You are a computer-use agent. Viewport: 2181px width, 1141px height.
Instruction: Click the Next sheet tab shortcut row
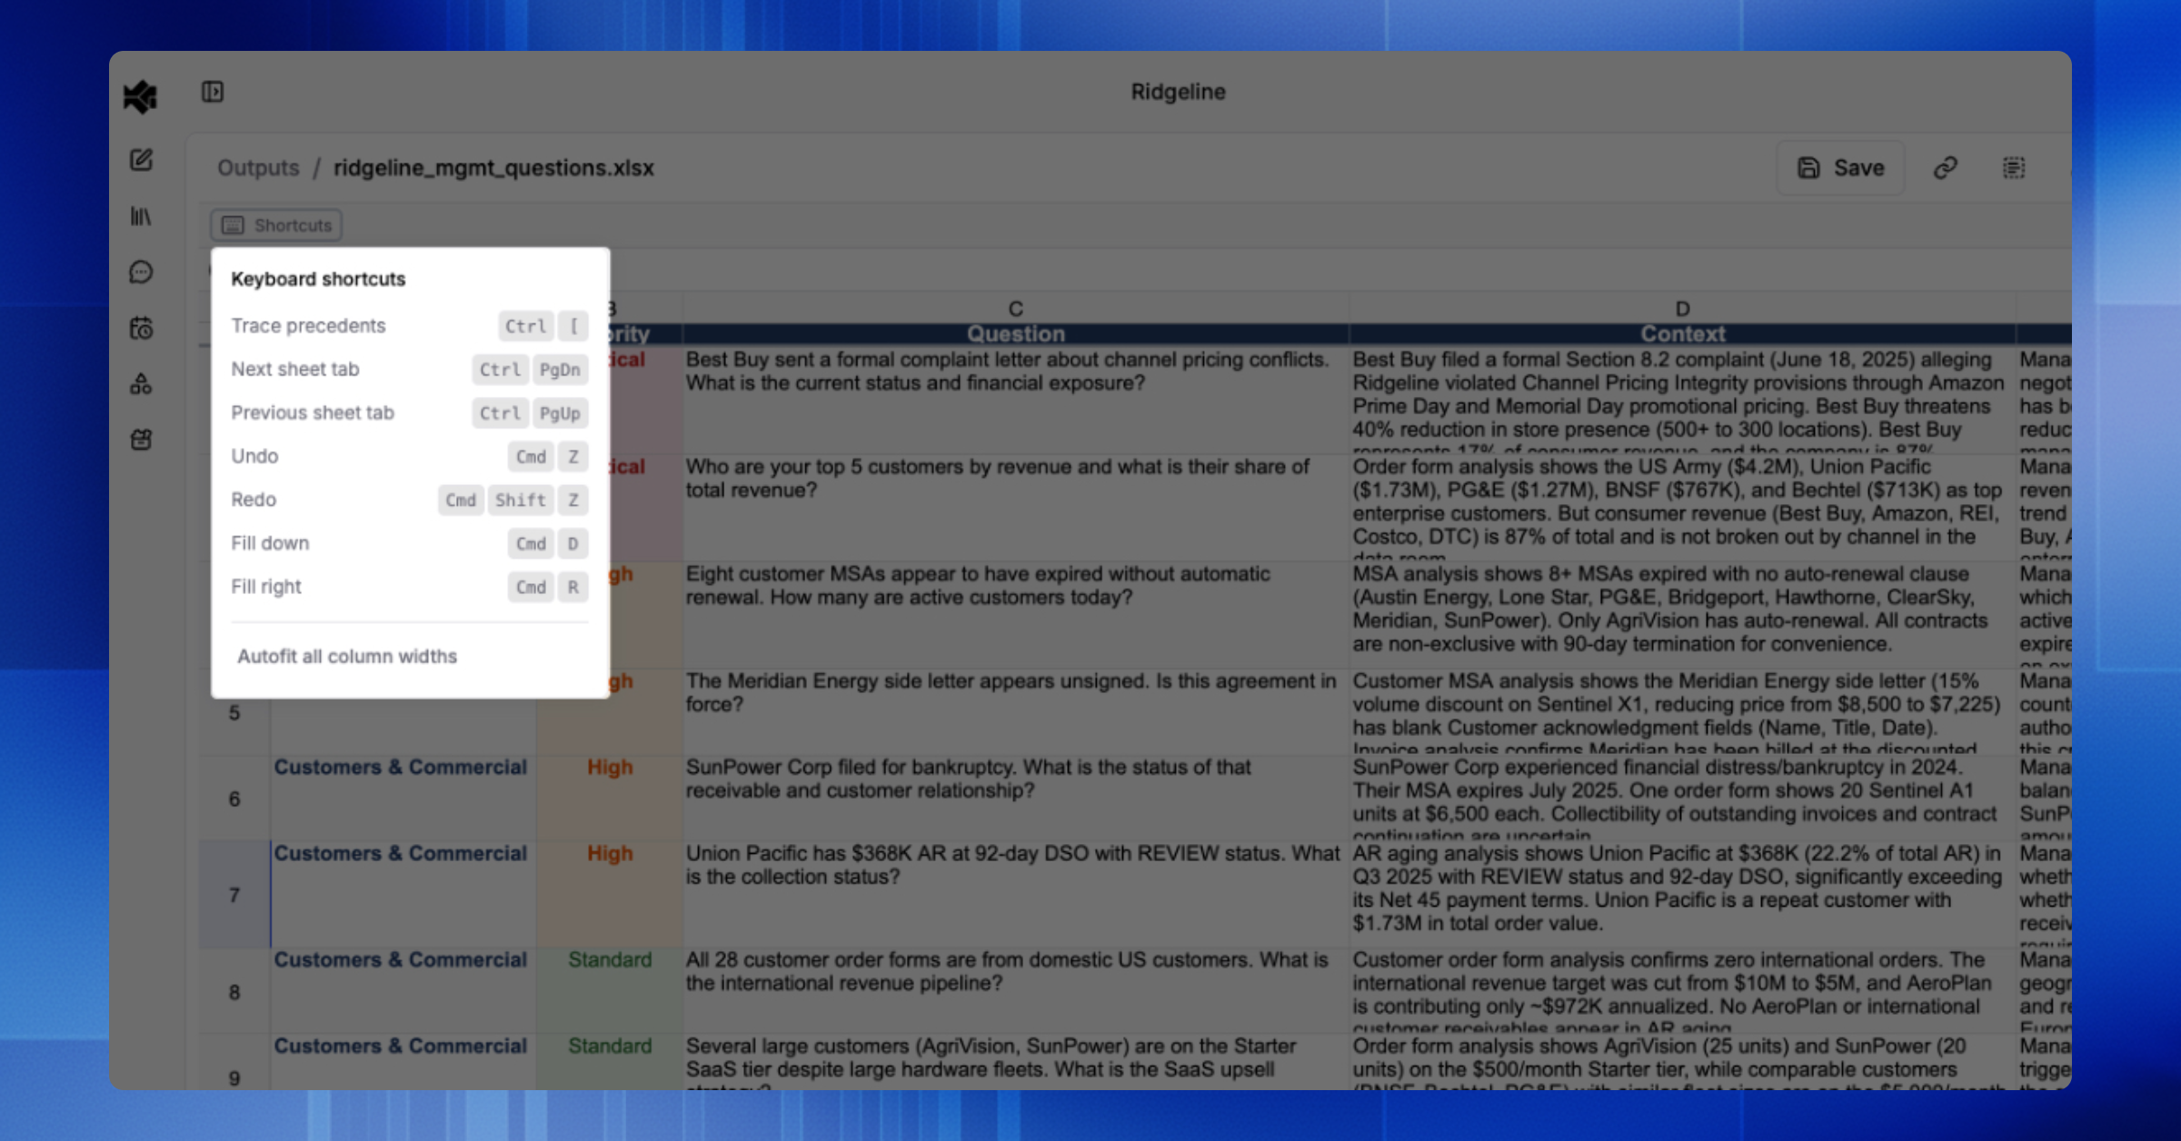[x=410, y=369]
